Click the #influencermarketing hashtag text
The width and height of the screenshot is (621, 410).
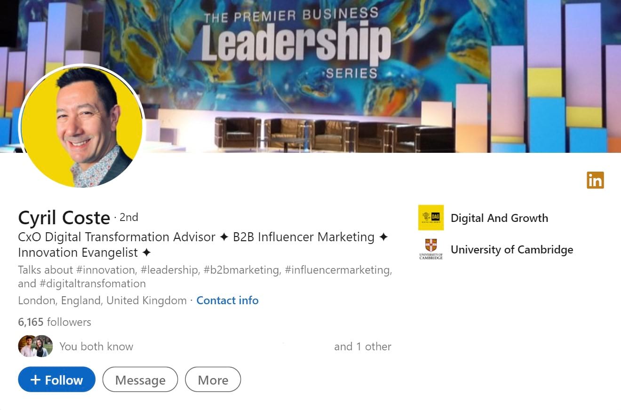tap(338, 270)
